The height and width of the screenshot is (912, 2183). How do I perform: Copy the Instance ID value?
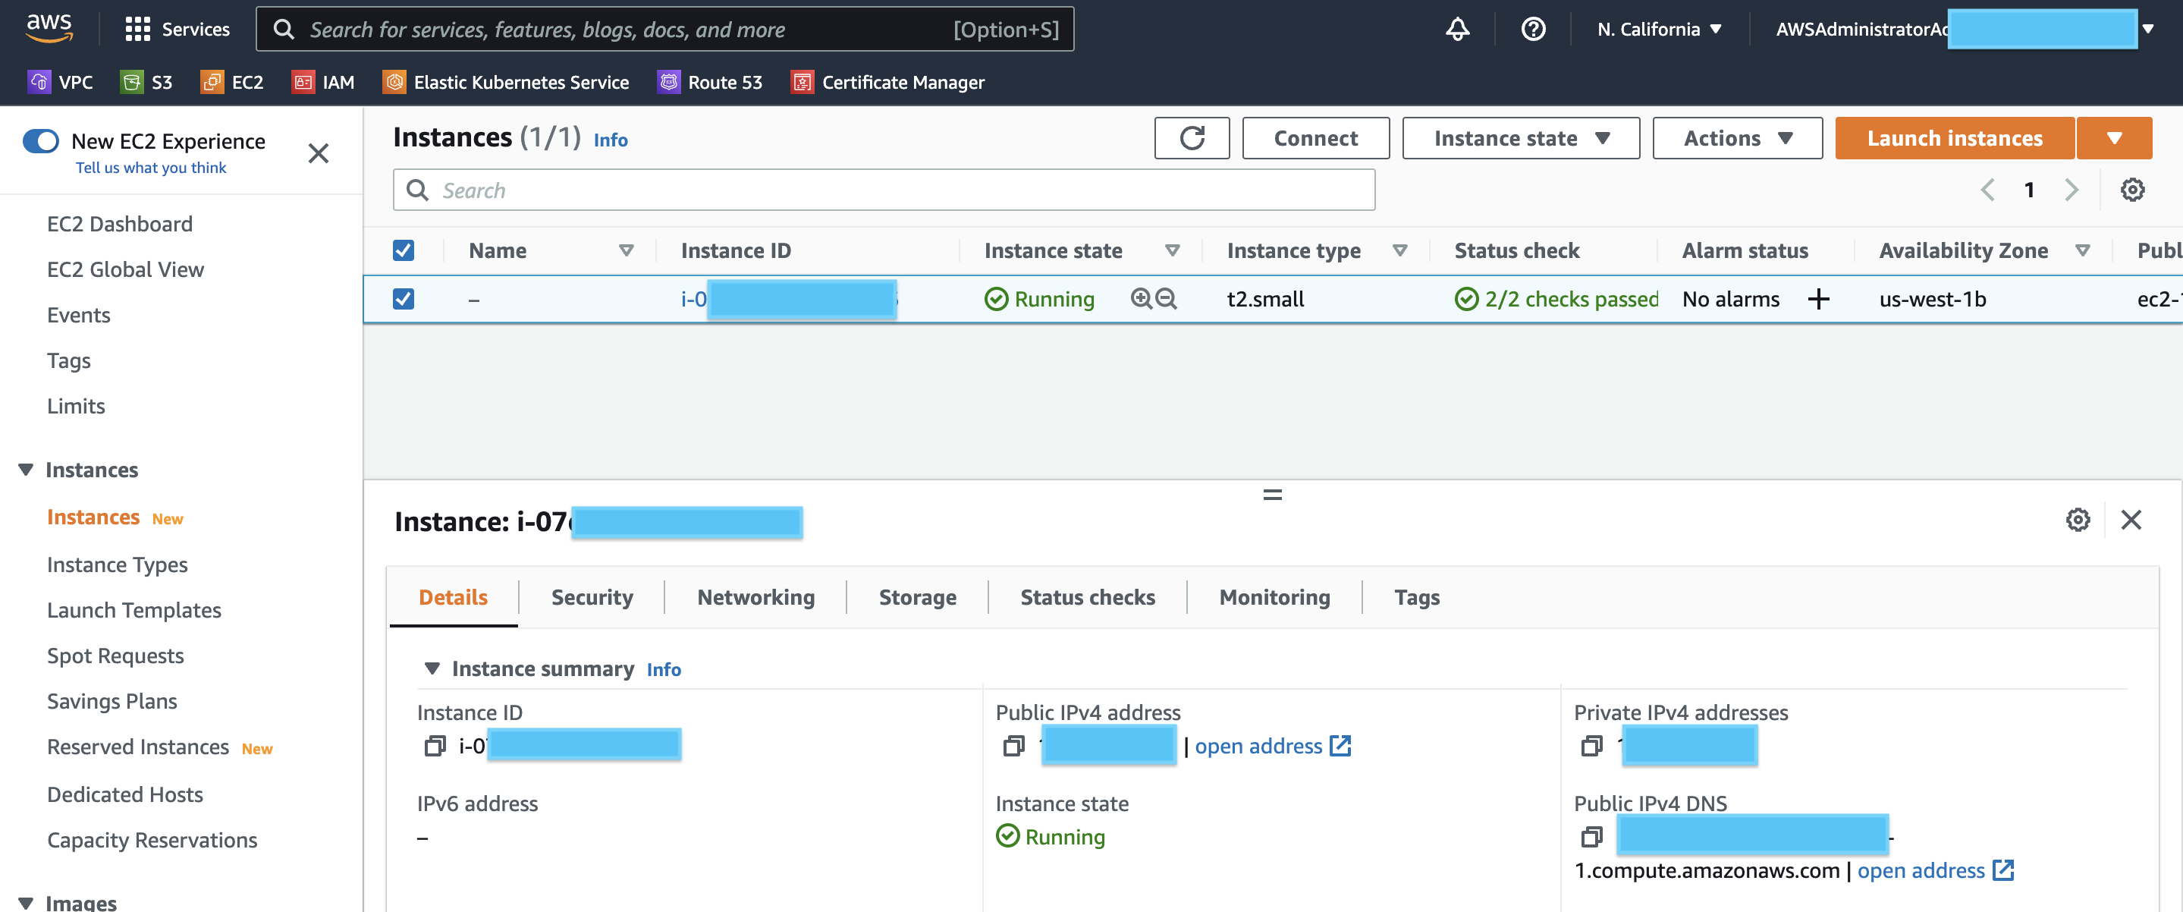click(435, 746)
